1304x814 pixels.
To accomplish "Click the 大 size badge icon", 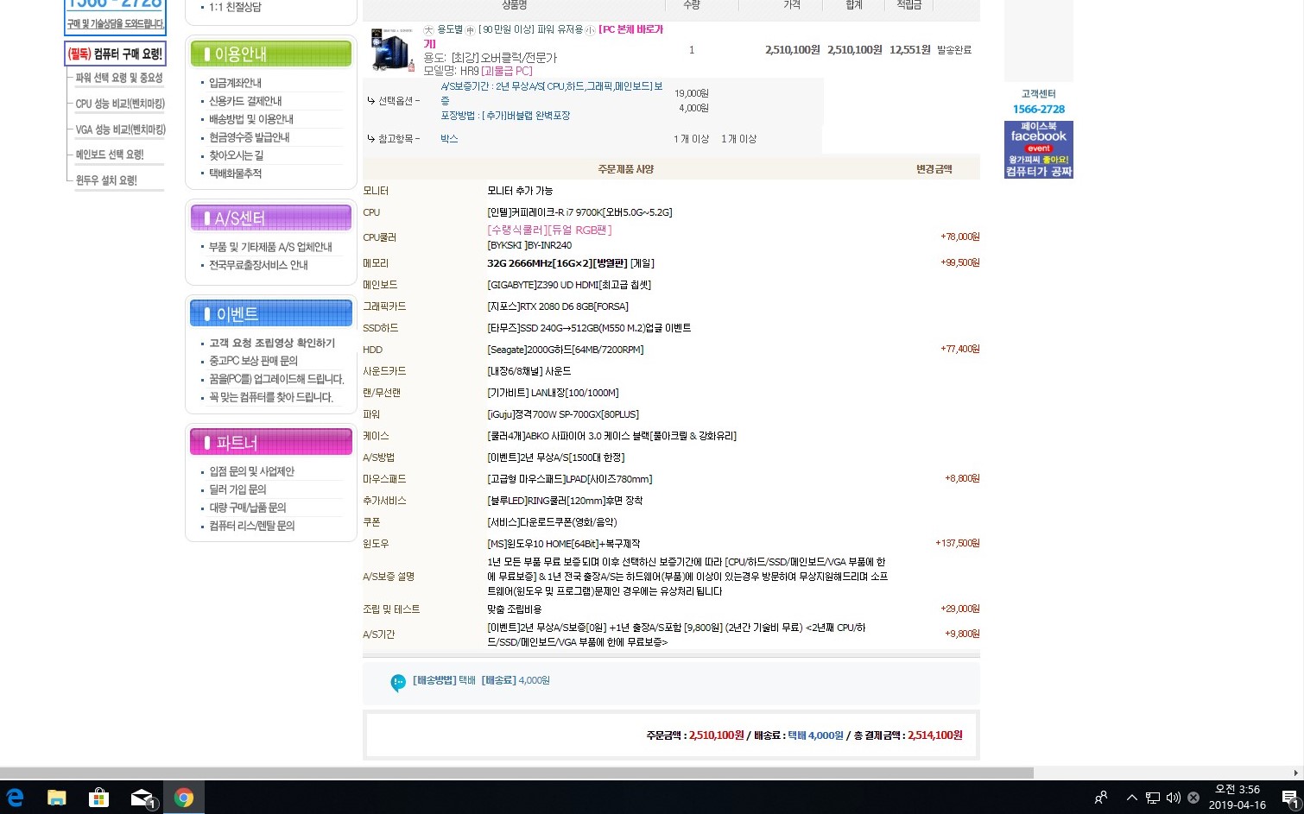I will click(x=428, y=29).
